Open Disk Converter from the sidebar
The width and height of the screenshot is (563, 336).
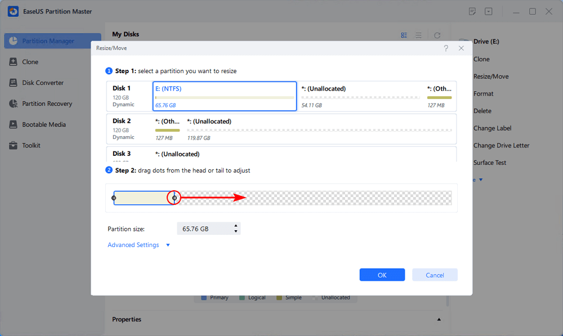click(43, 83)
